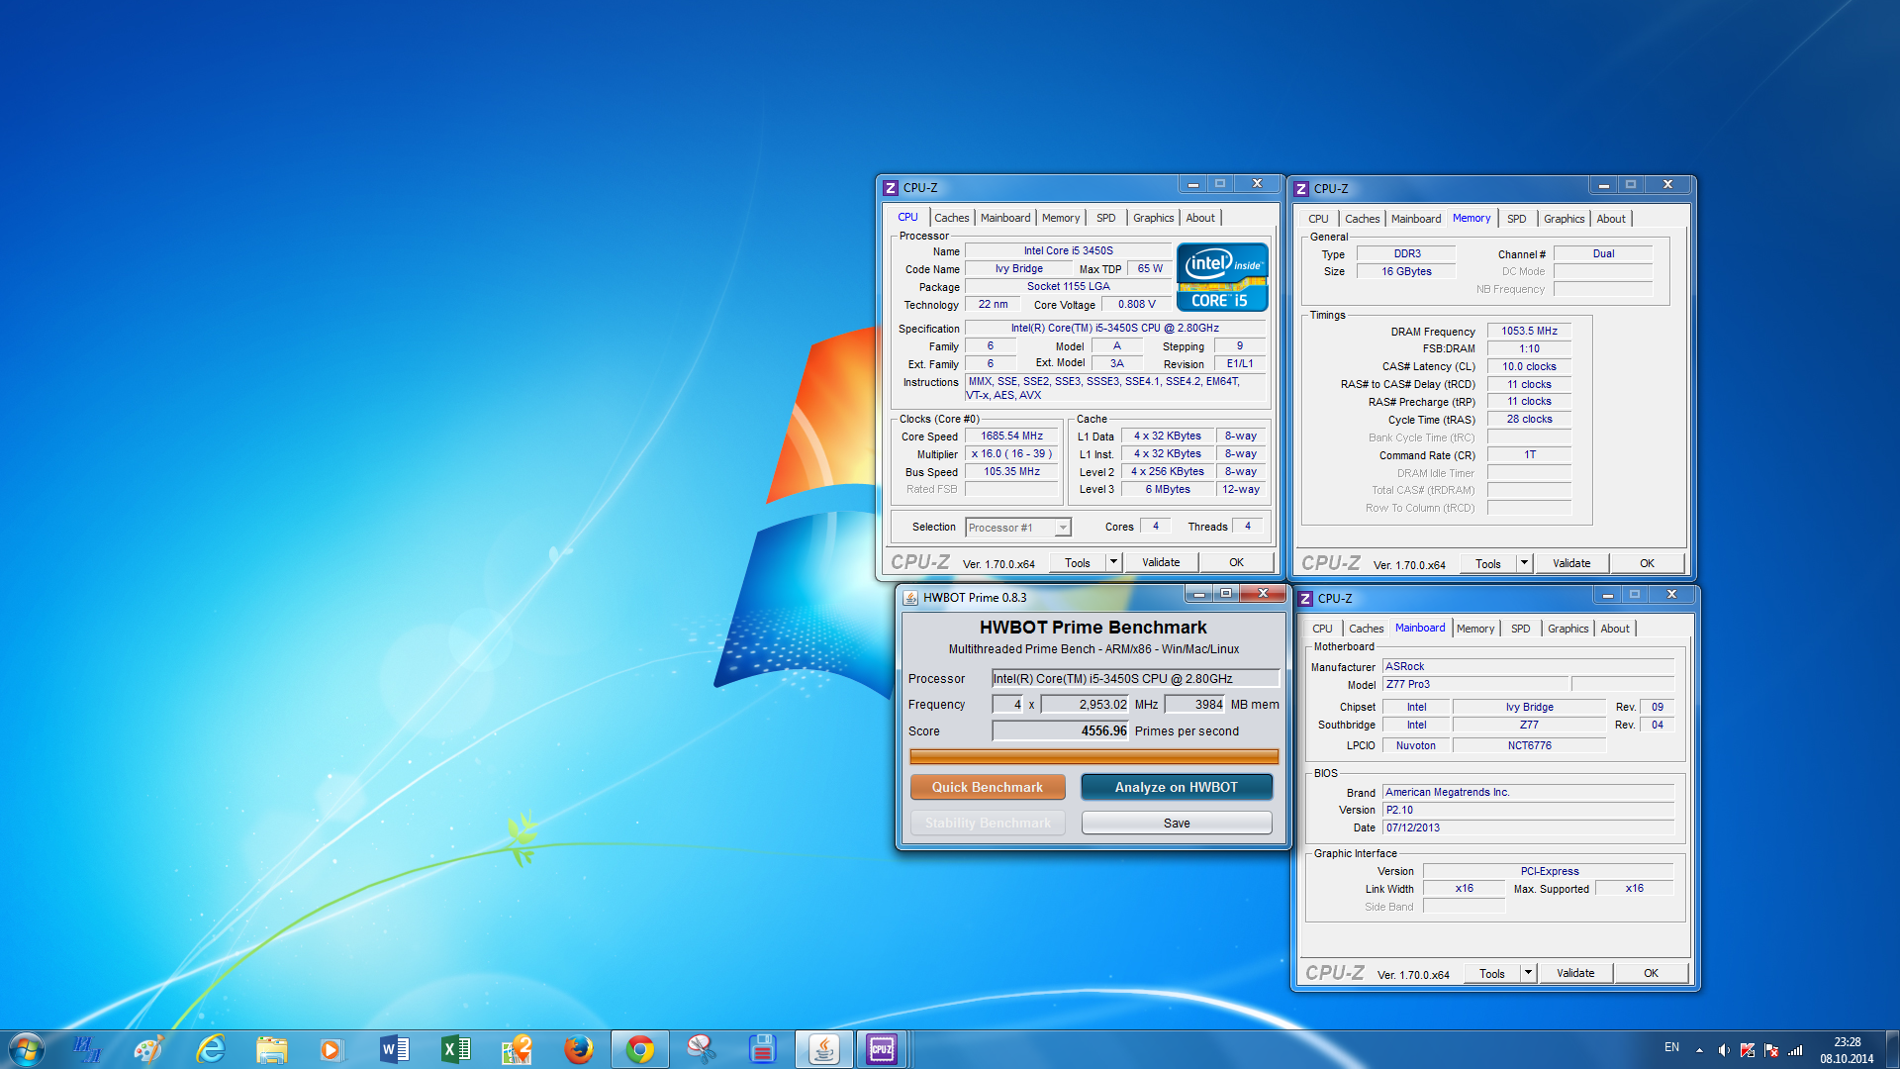Click the Analyze on HWBOT button
Viewport: 1900px width, 1069px height.
tap(1177, 787)
